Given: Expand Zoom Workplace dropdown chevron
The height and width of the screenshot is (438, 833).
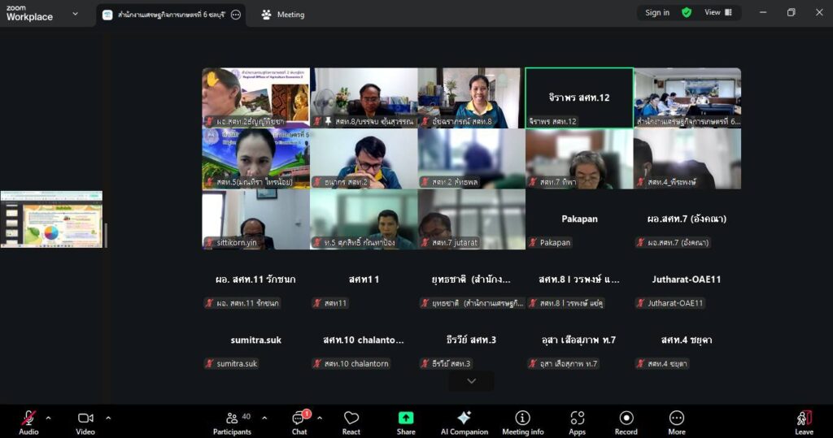Looking at the screenshot, I should coord(76,13).
